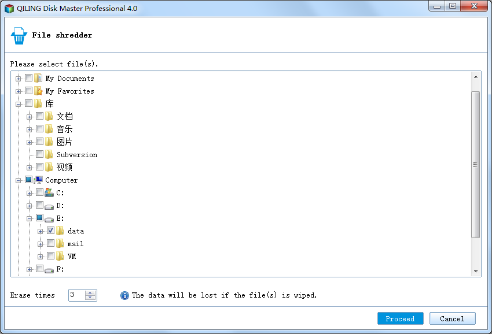Click the C: system drive icon
This screenshot has width=492, height=334.
click(x=49, y=192)
